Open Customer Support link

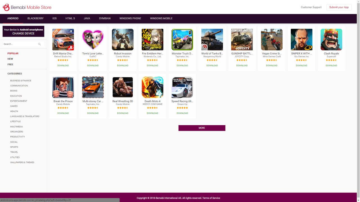[x=311, y=7]
